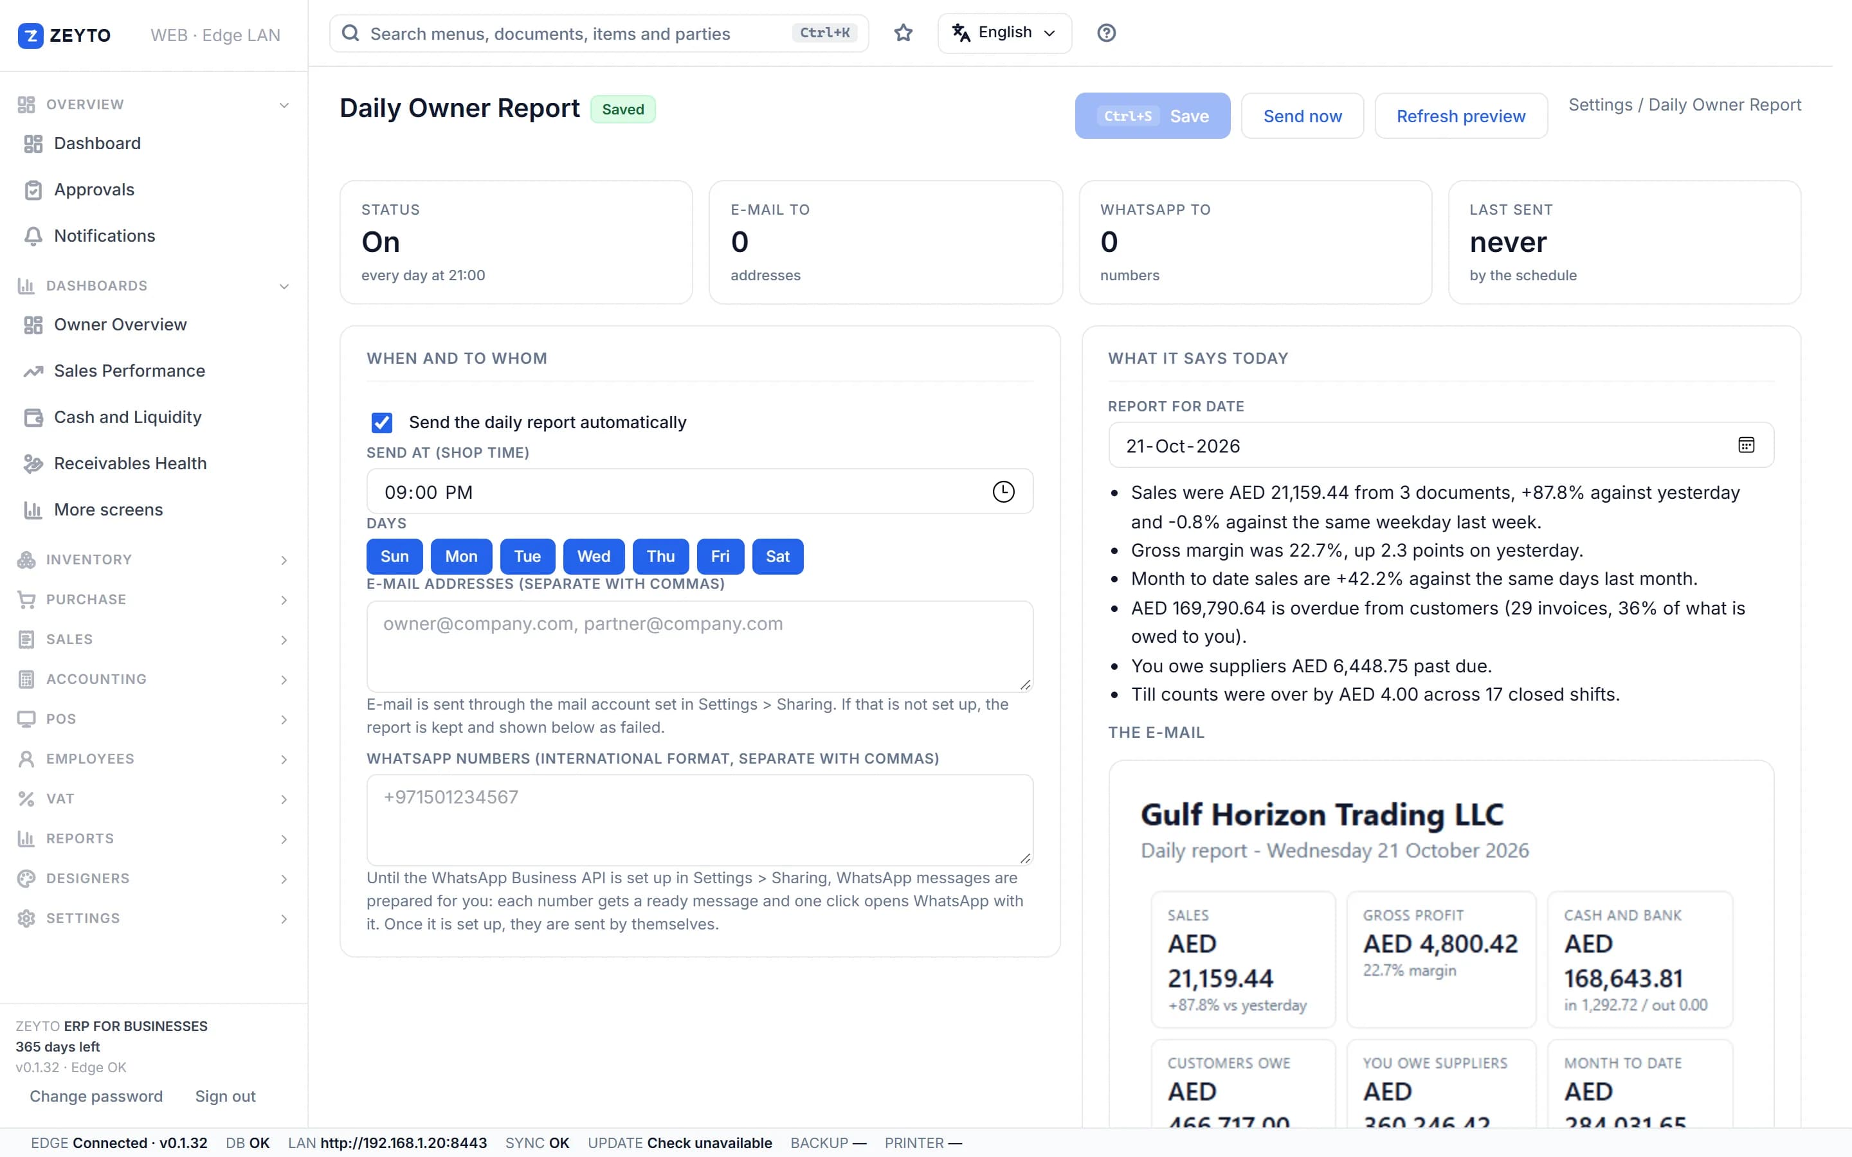Viewport: 1852px width, 1157px height.
Task: Toggle the Mon day chip
Action: pos(462,556)
